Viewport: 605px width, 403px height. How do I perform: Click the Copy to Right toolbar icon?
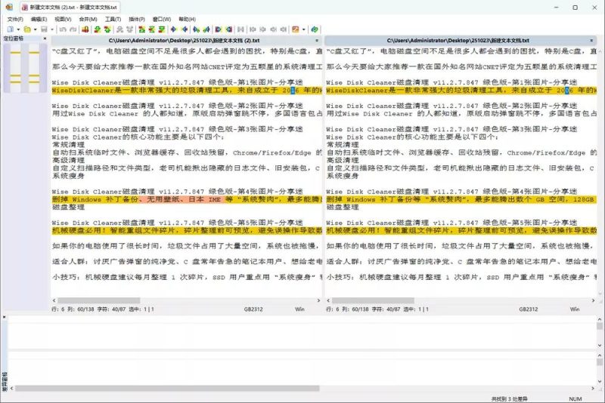[x=174, y=29]
